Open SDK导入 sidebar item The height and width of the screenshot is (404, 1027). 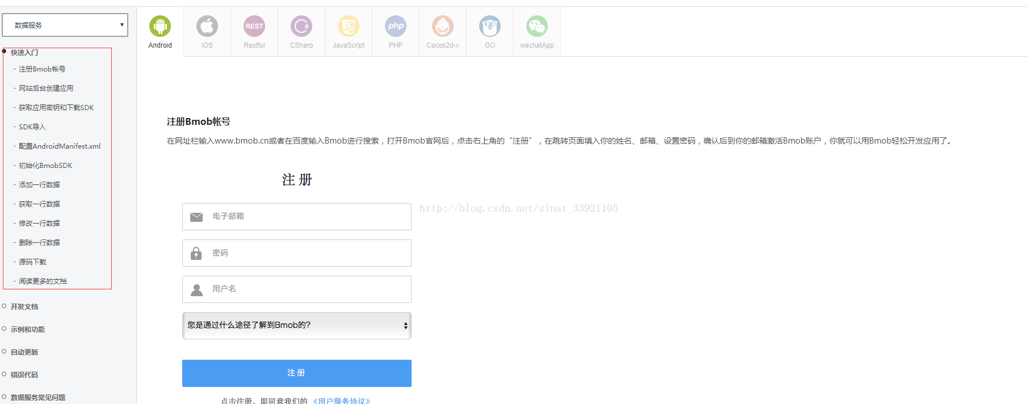click(32, 127)
